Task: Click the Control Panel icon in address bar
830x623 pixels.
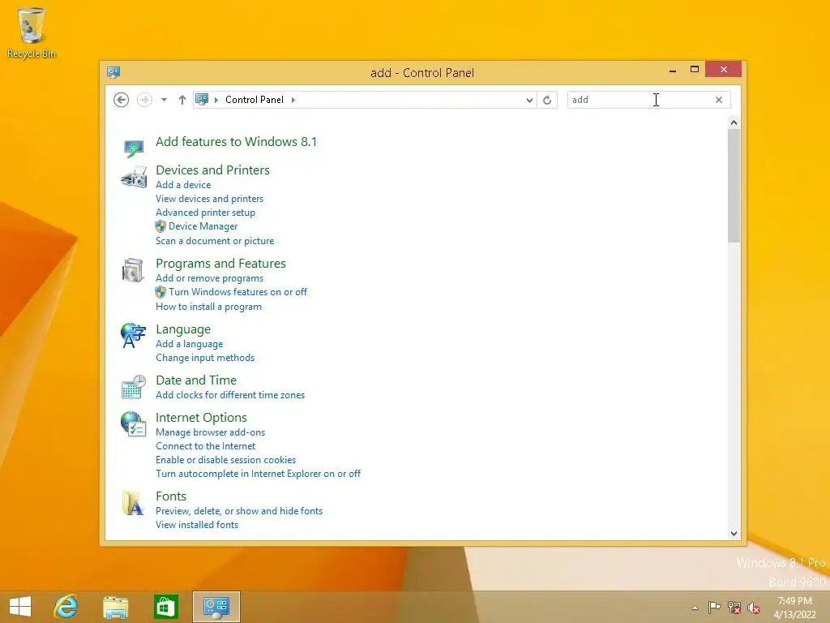Action: point(202,99)
